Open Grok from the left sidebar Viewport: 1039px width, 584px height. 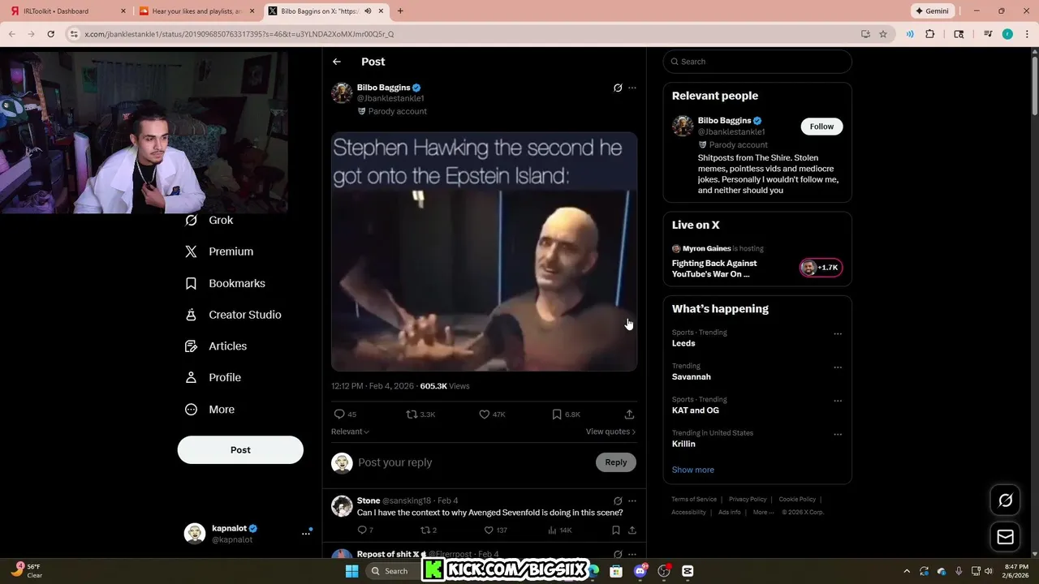tap(209, 220)
